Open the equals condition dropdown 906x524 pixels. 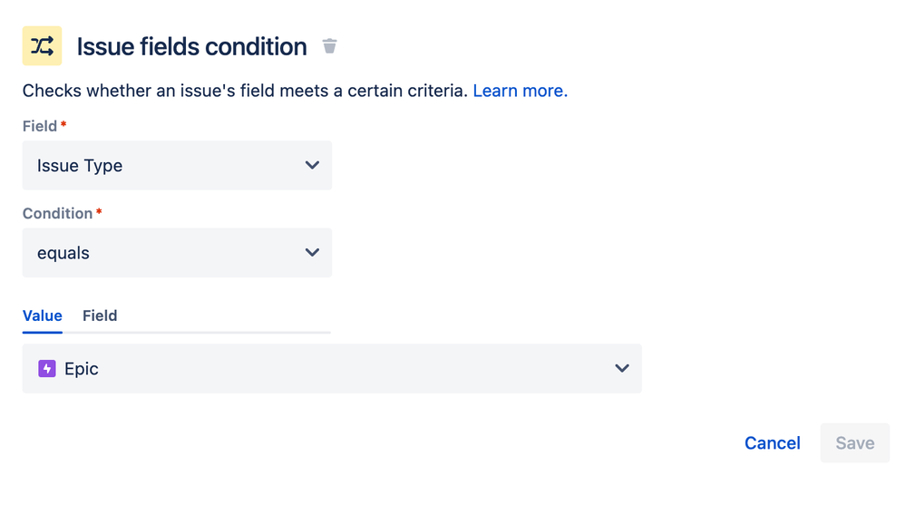click(177, 252)
